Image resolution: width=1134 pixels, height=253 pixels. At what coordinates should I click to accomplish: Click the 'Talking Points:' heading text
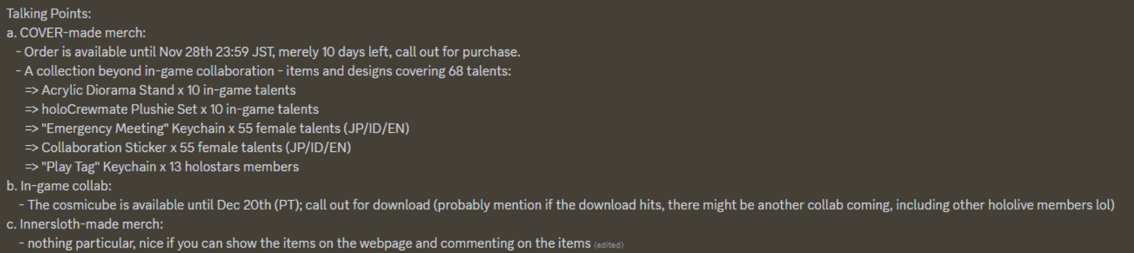point(49,14)
